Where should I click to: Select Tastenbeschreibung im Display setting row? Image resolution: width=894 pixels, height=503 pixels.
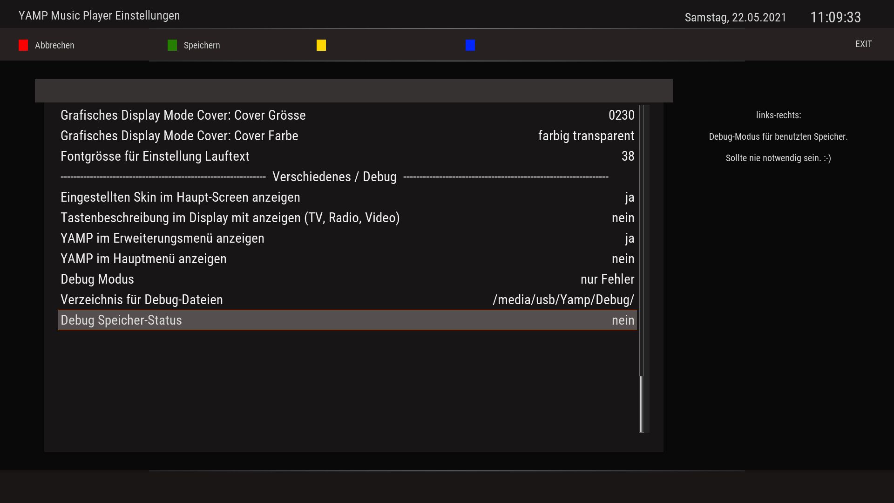tap(230, 218)
